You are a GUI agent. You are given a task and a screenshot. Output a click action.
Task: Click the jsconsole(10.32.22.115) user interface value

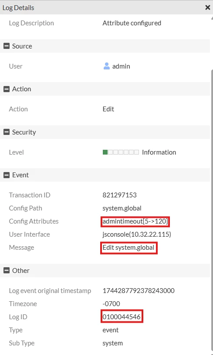click(137, 234)
